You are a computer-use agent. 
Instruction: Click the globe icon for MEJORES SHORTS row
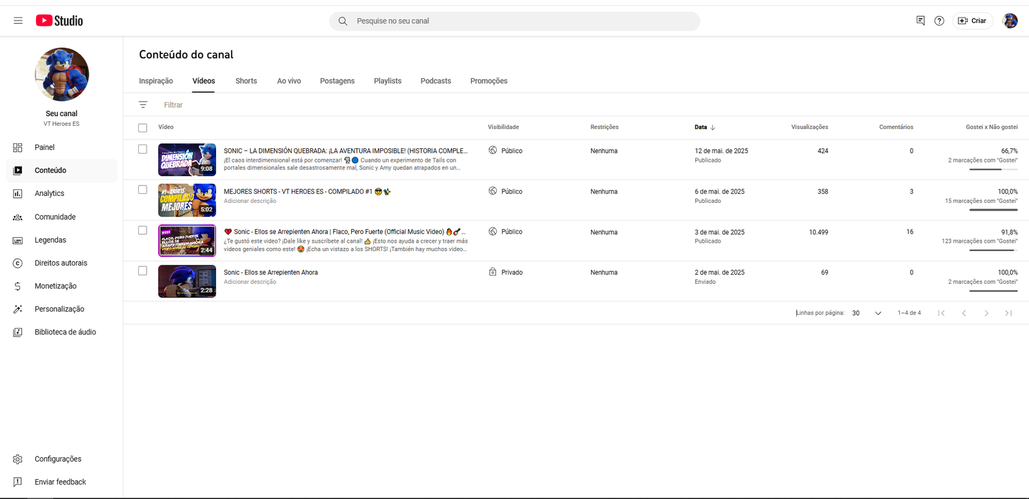pos(493,191)
